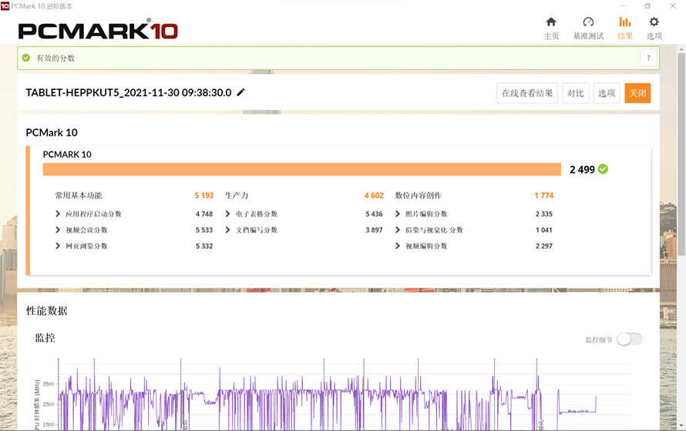This screenshot has height=431, width=686.
Task: Click the PCMark 10 section heading
Action: tap(52, 132)
